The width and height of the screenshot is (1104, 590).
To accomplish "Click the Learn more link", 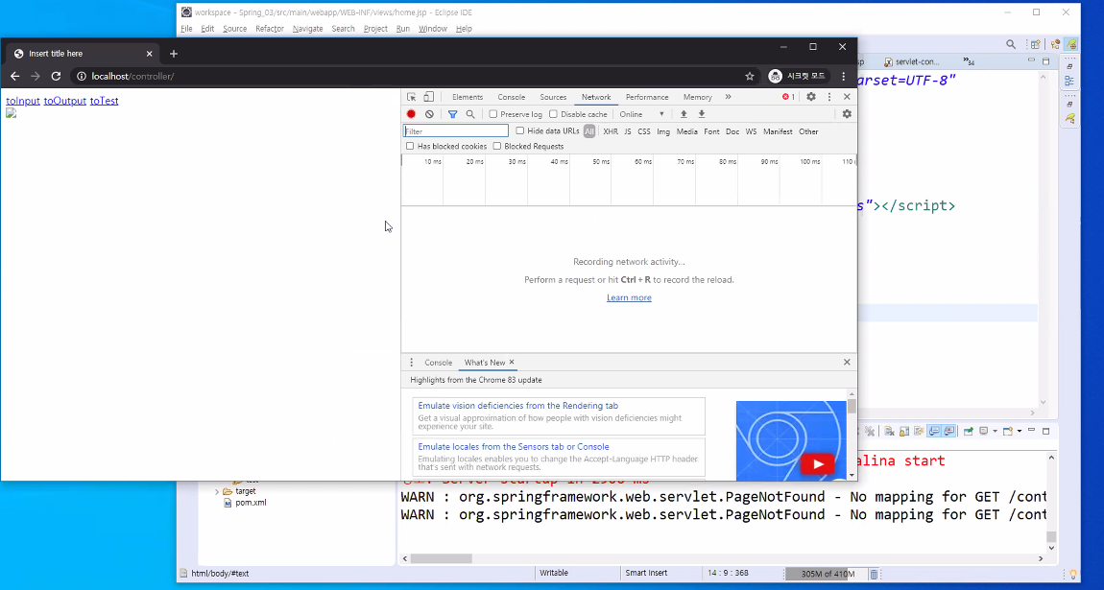I will (629, 297).
